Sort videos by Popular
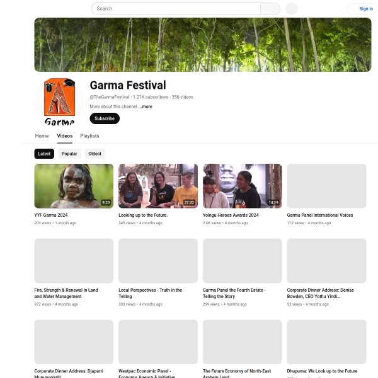Screen dimensions: 378x378 [69, 154]
